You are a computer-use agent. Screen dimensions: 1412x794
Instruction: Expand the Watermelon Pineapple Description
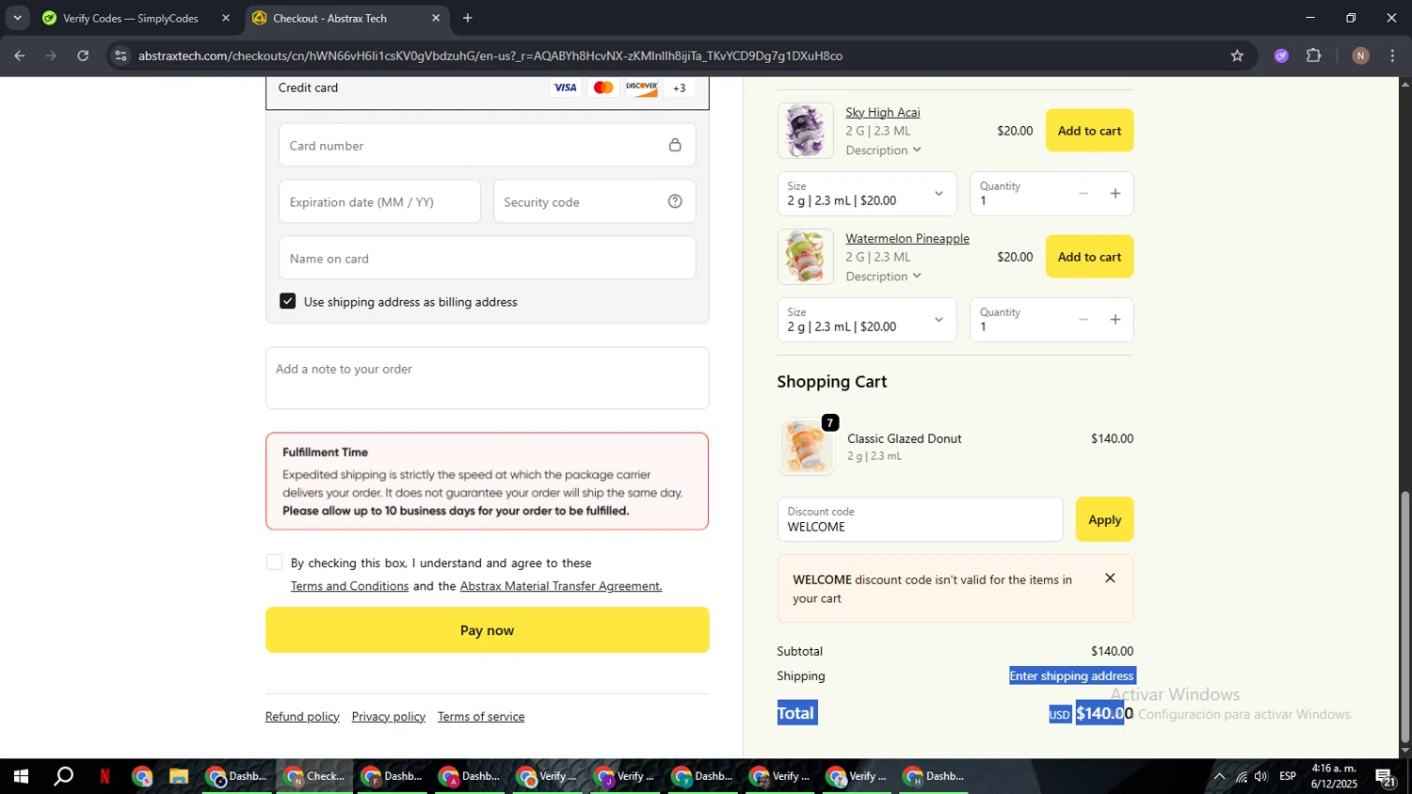883,277
